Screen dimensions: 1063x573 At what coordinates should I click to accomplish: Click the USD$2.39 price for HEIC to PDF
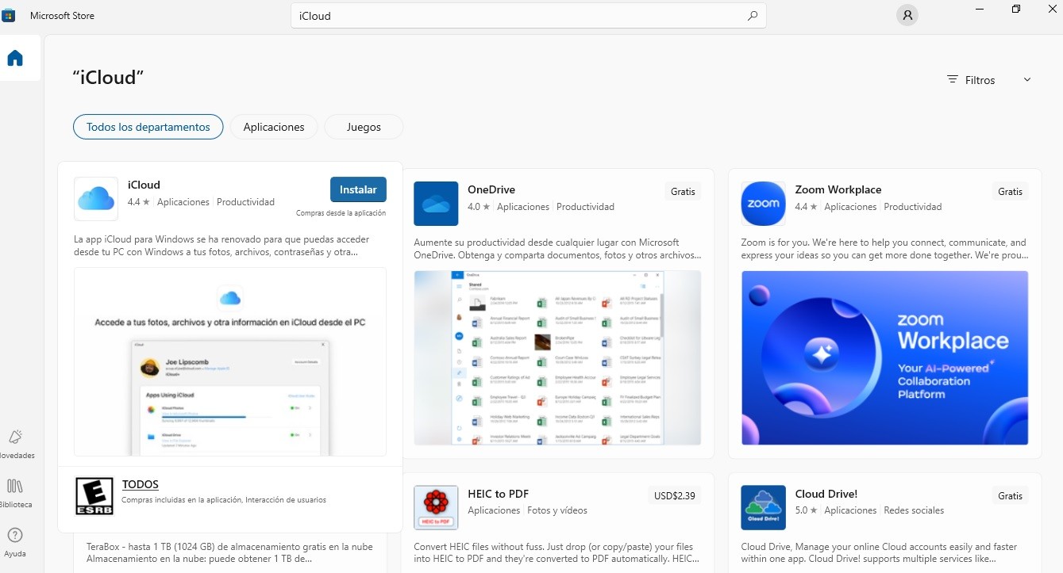(x=675, y=495)
